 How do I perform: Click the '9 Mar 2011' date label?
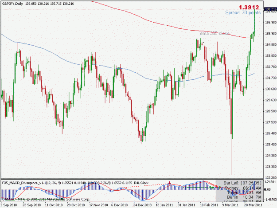pos(230,205)
